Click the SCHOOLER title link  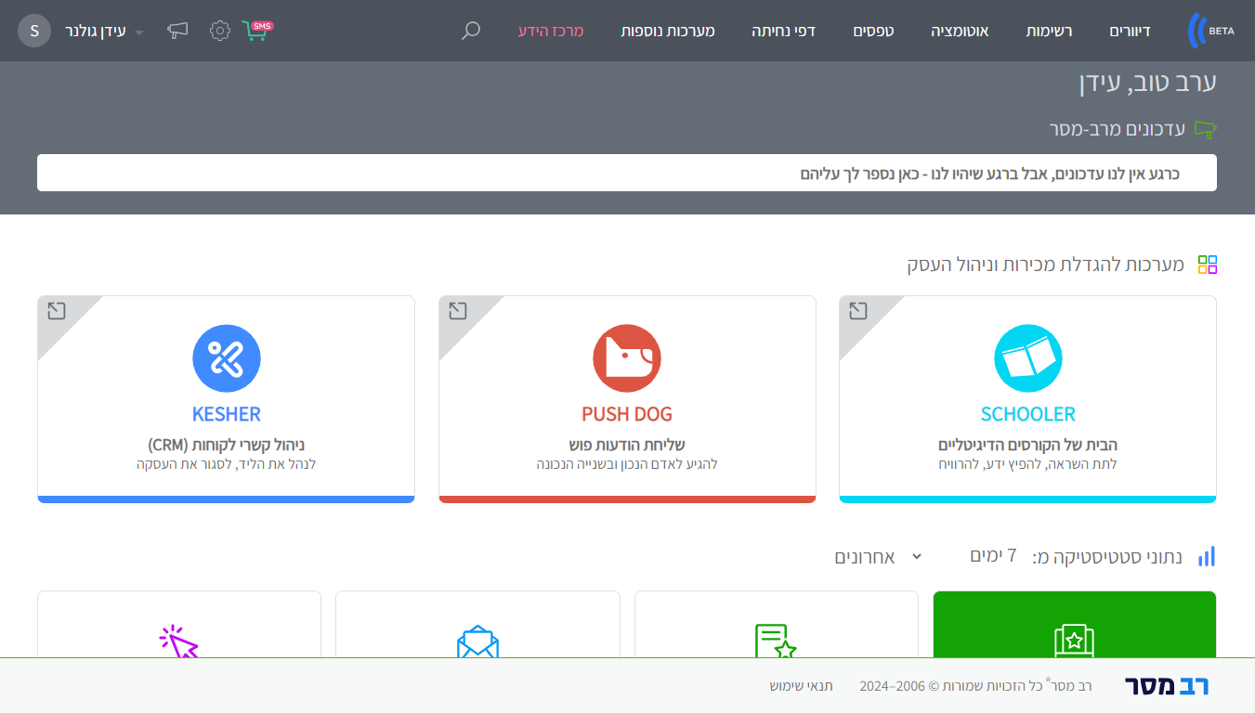click(1028, 414)
